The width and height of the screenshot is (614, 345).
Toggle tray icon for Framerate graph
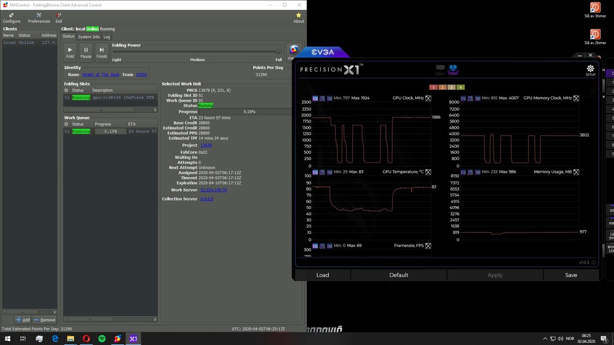tap(329, 246)
